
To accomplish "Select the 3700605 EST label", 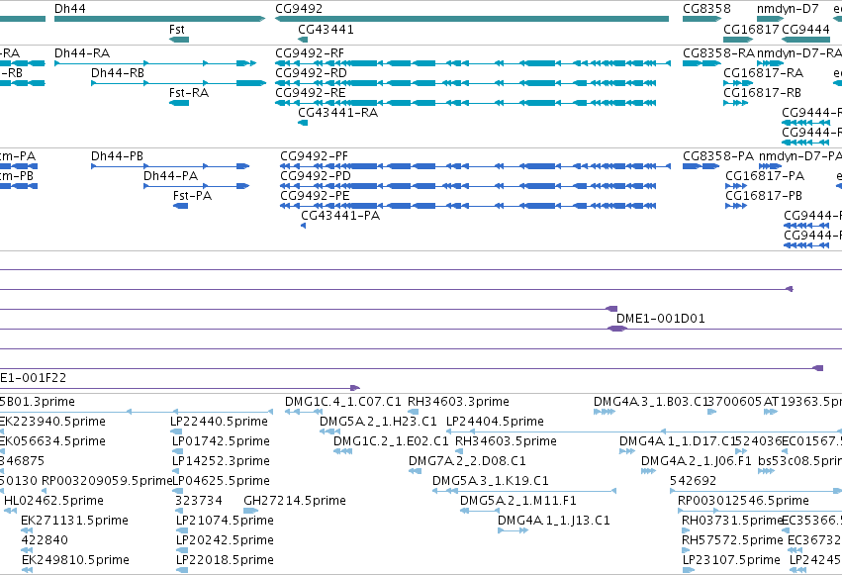I will pyautogui.click(x=735, y=402).
